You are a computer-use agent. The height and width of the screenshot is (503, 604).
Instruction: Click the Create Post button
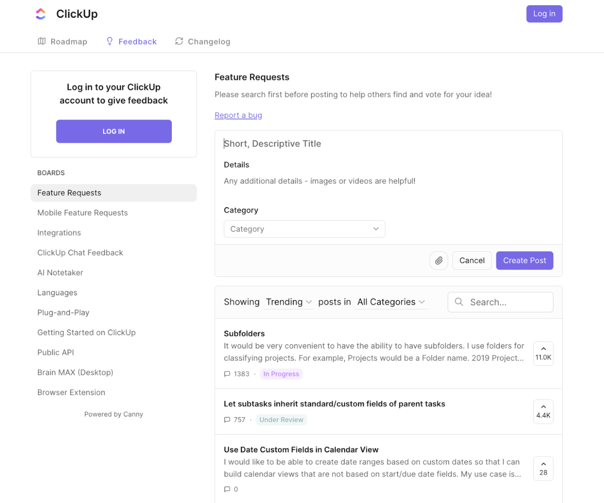(525, 261)
